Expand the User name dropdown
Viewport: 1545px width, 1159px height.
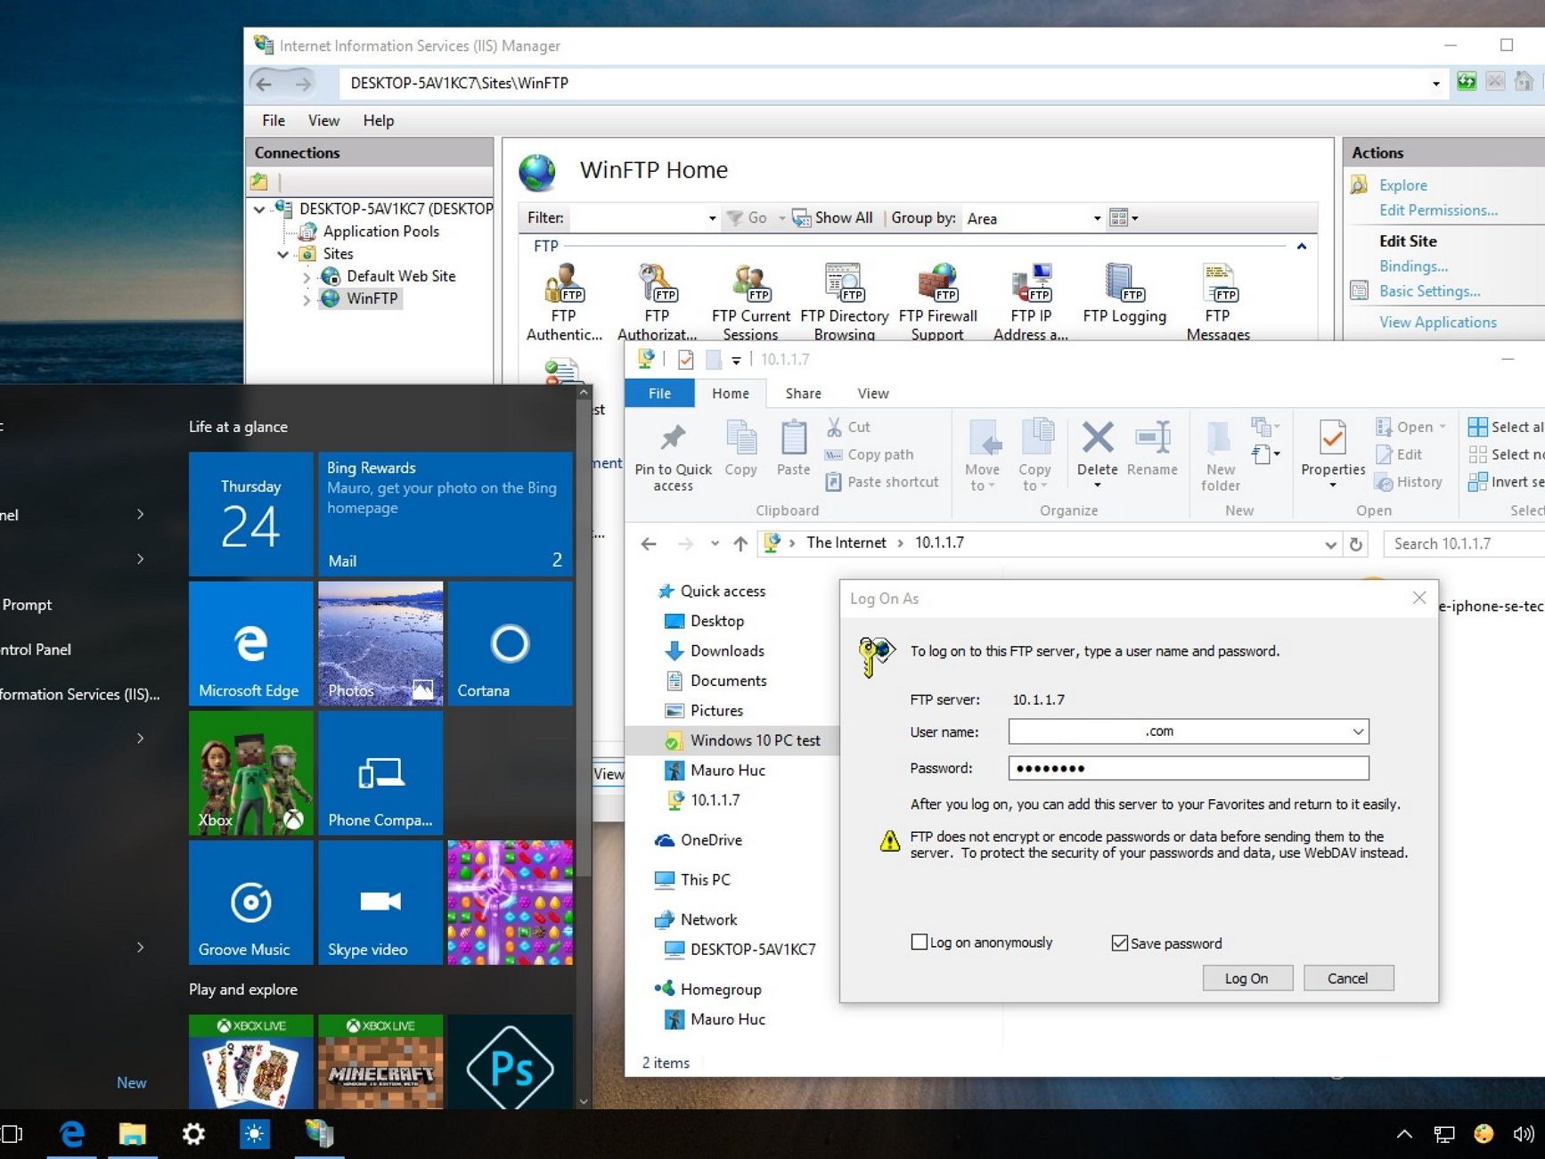click(1357, 731)
